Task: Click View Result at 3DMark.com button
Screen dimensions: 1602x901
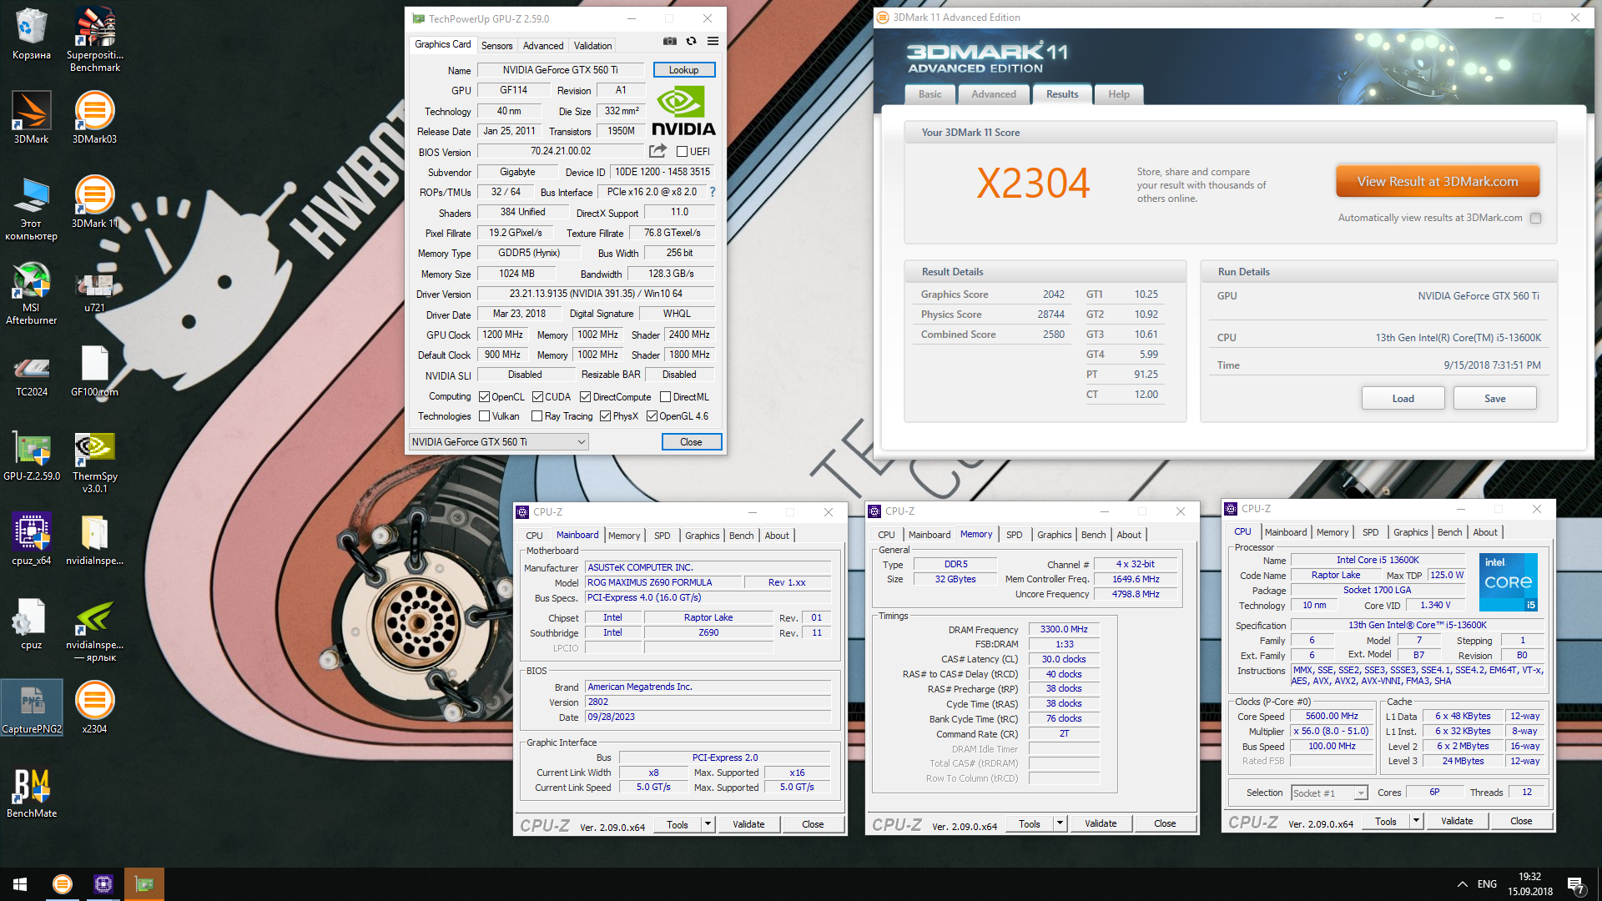Action: coord(1437,182)
